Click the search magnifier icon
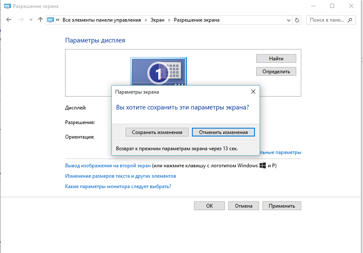363x253 pixels. click(x=350, y=20)
